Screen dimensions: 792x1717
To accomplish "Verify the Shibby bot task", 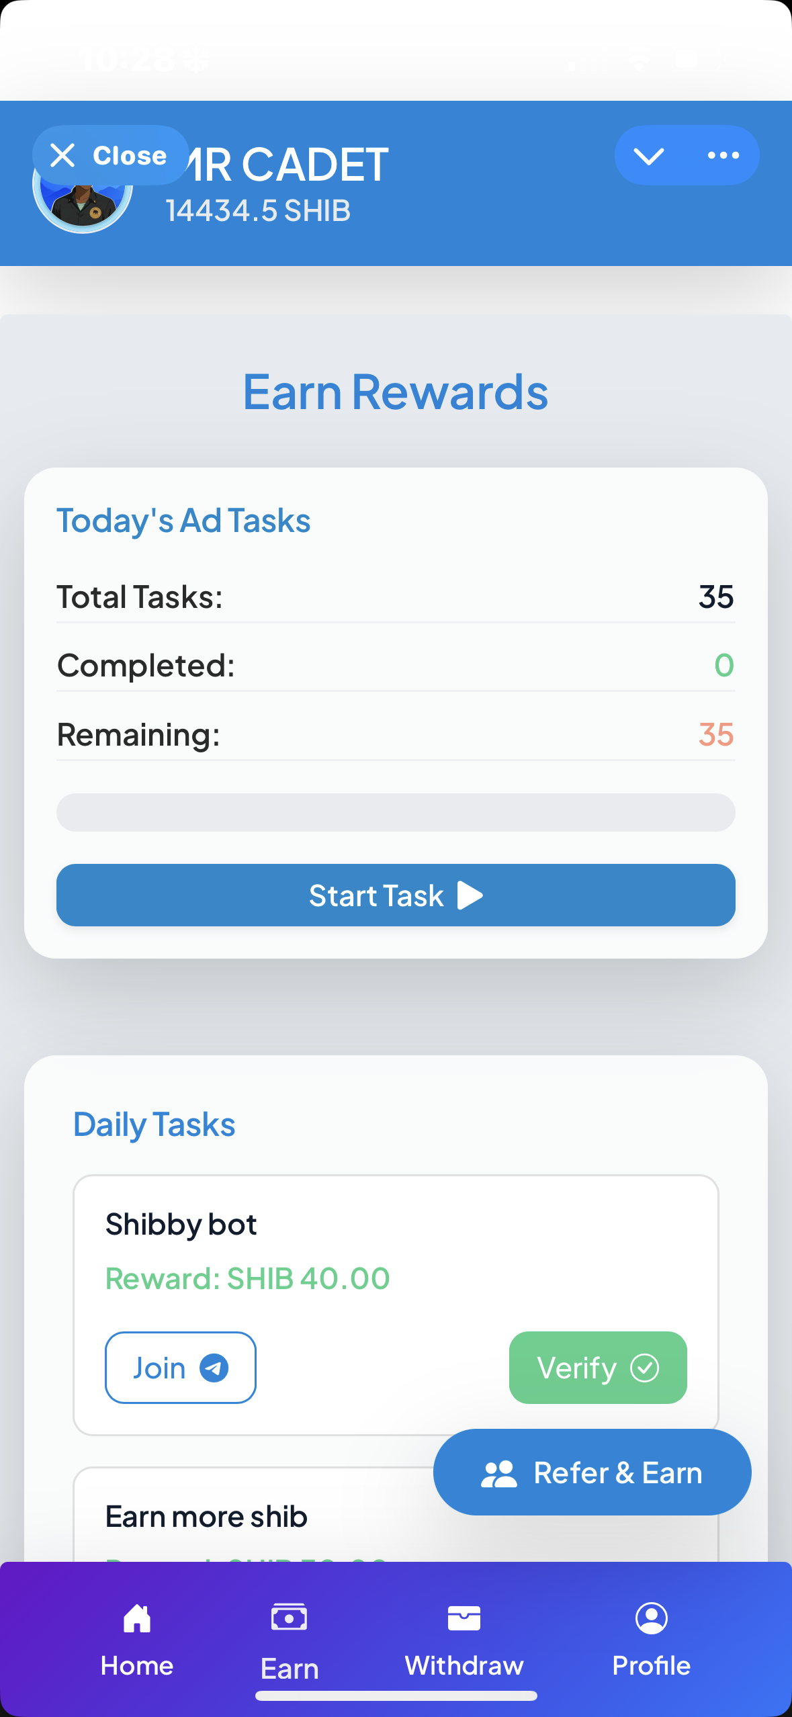I will point(597,1368).
